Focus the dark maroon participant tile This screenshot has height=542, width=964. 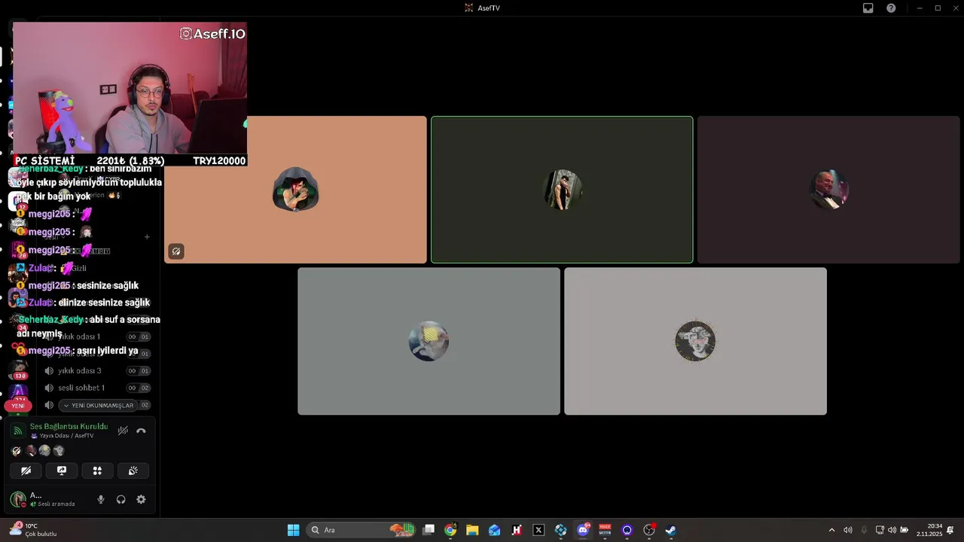tap(828, 190)
